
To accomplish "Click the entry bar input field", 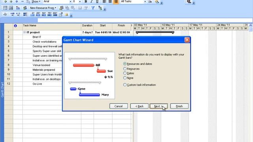I will (145, 20).
